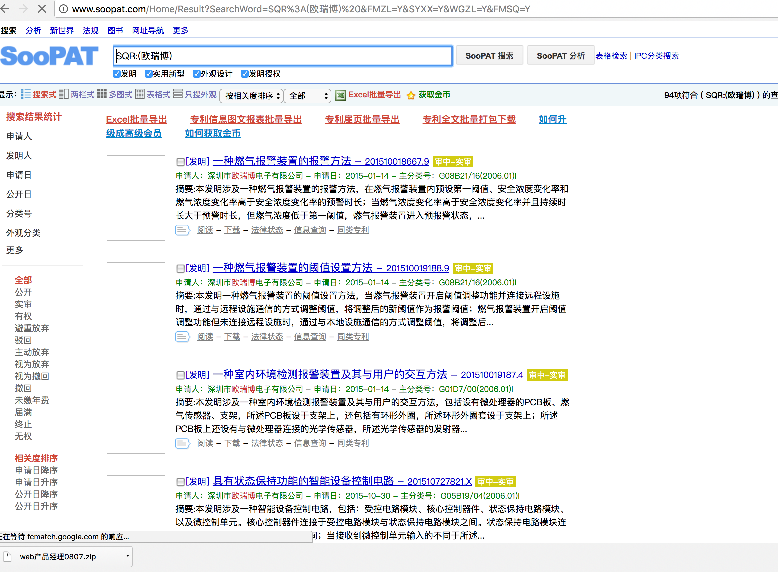Image resolution: width=778 pixels, height=572 pixels.
Task: Switch to 只搜外观 view icon
Action: [x=178, y=94]
